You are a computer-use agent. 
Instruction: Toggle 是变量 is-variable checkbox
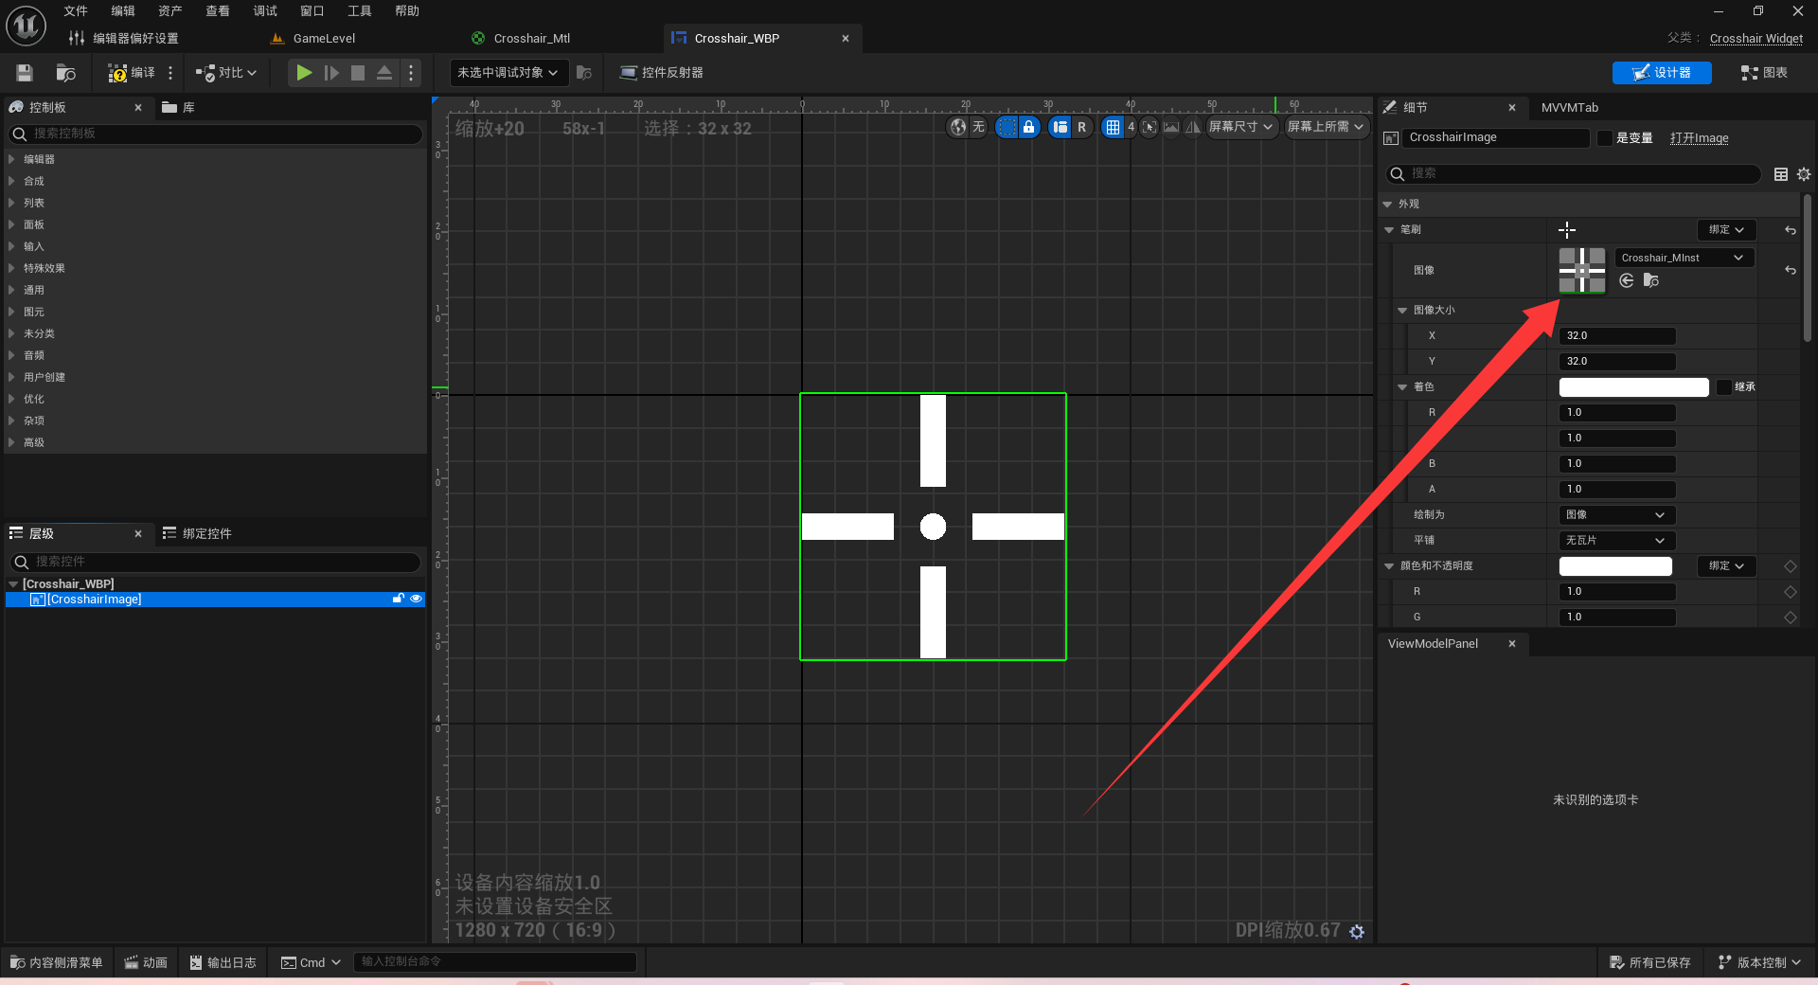1604,138
